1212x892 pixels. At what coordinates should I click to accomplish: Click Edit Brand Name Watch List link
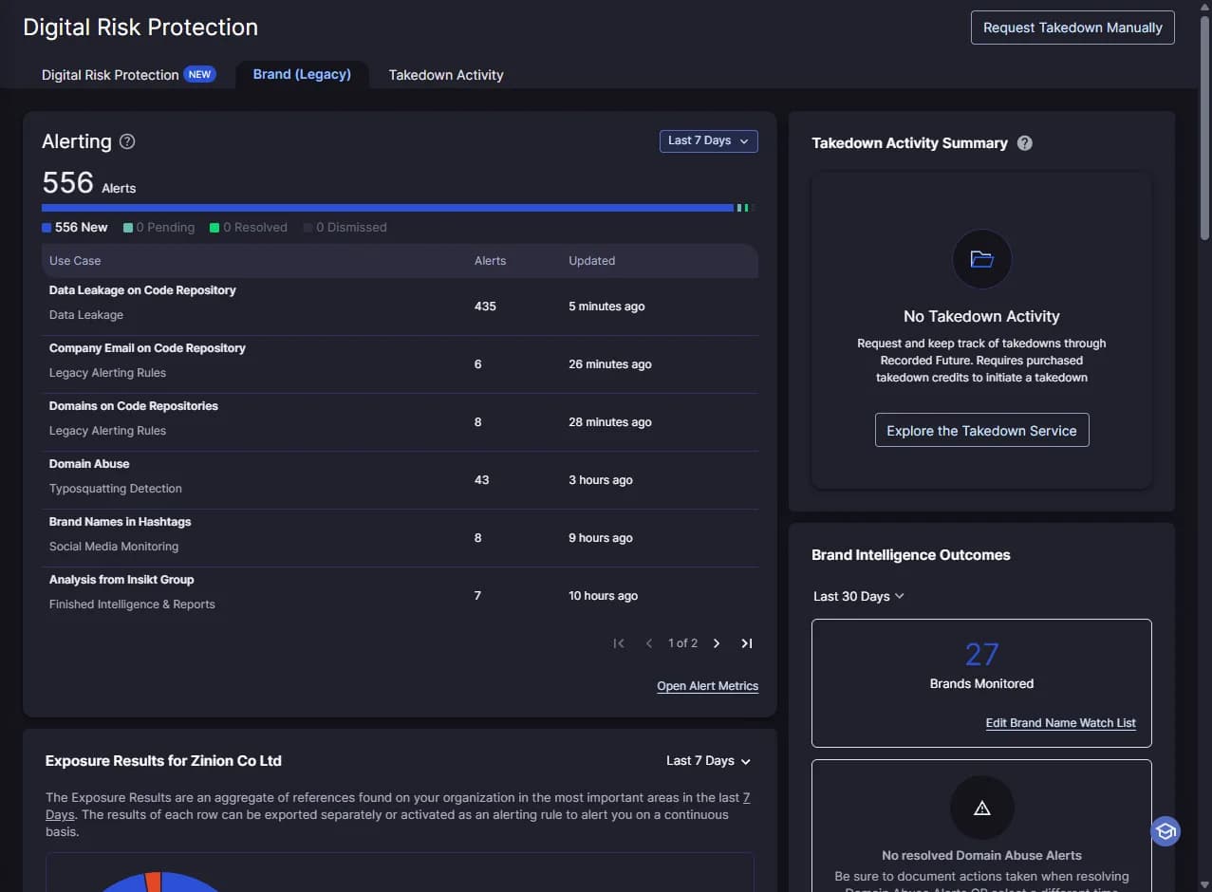[x=1060, y=723]
